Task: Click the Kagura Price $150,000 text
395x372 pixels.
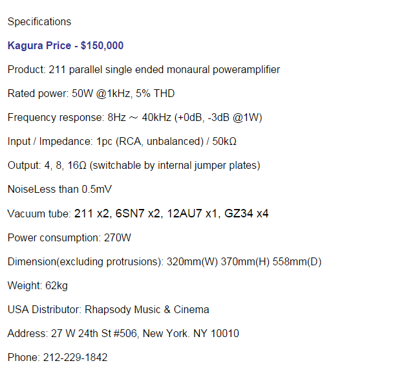Action: (x=65, y=46)
